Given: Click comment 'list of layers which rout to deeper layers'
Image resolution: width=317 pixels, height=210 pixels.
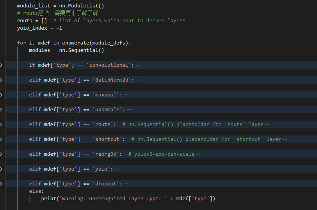Looking at the screenshot, I should 119,21.
